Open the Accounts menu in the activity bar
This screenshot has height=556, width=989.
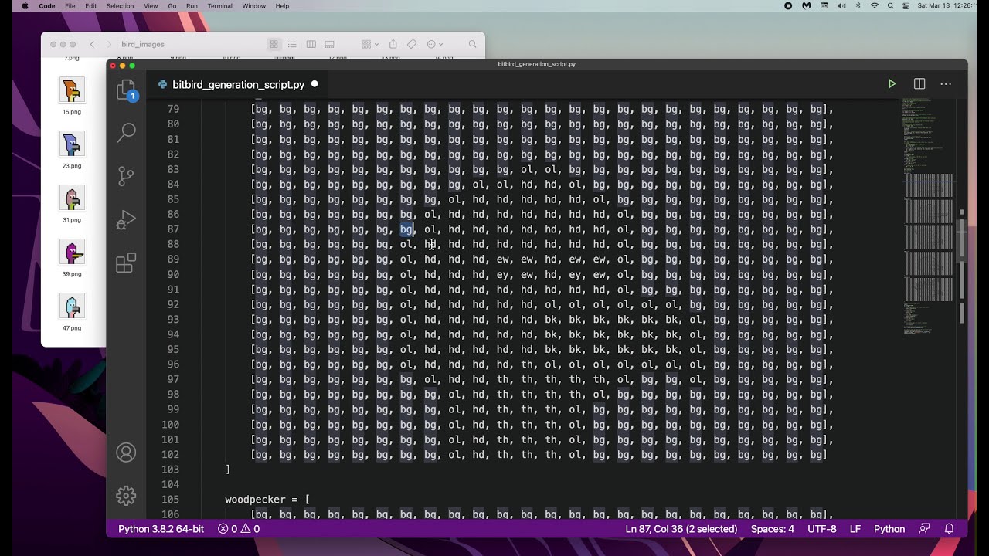coord(126,453)
